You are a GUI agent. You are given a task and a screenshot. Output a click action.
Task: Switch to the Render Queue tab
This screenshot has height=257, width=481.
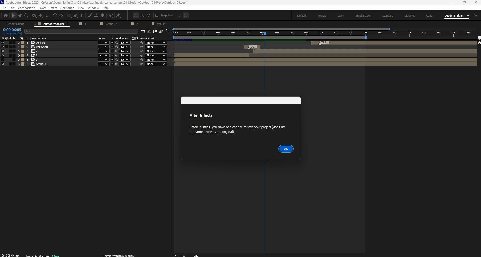tap(15, 24)
